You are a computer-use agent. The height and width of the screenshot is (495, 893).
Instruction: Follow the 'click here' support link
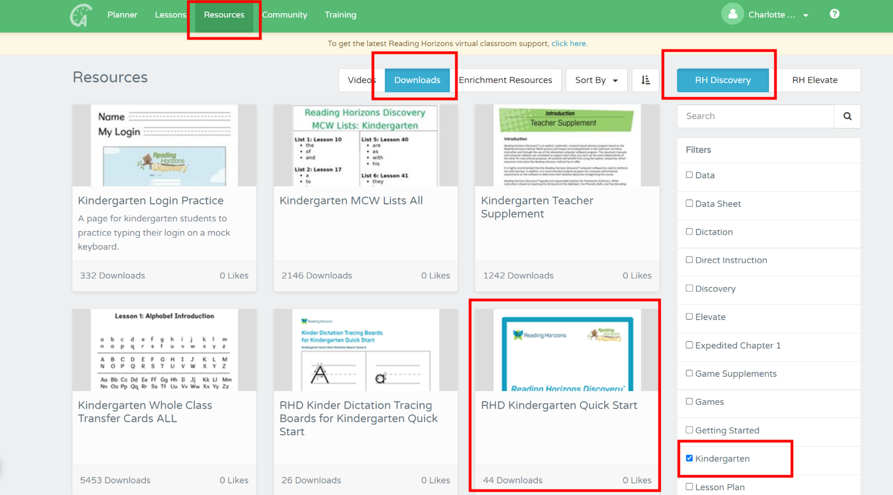[568, 43]
